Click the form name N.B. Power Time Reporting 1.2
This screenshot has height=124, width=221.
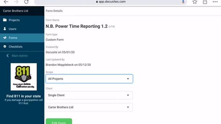pos(77,26)
